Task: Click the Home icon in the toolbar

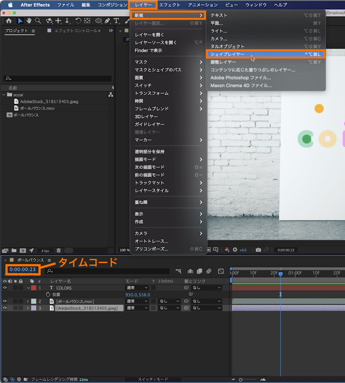Action: click(9, 21)
